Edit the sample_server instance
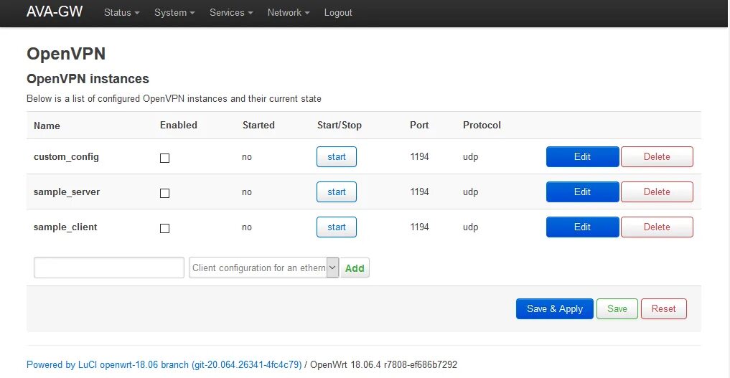The image size is (730, 378). point(582,192)
